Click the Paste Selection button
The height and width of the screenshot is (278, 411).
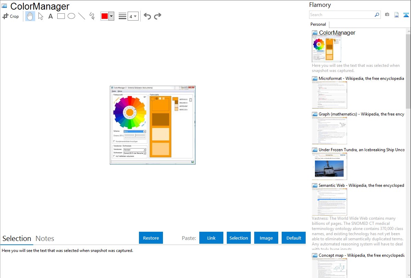click(239, 238)
